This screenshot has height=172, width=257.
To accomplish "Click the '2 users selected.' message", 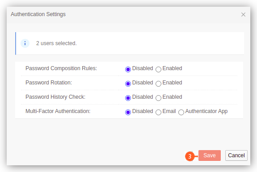I will [56, 43].
